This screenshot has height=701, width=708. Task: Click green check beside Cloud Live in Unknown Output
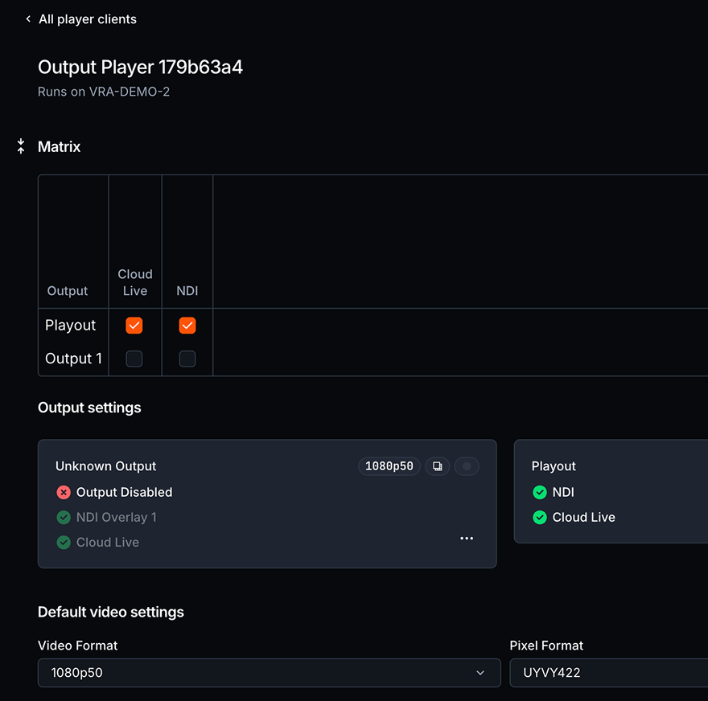pos(64,542)
